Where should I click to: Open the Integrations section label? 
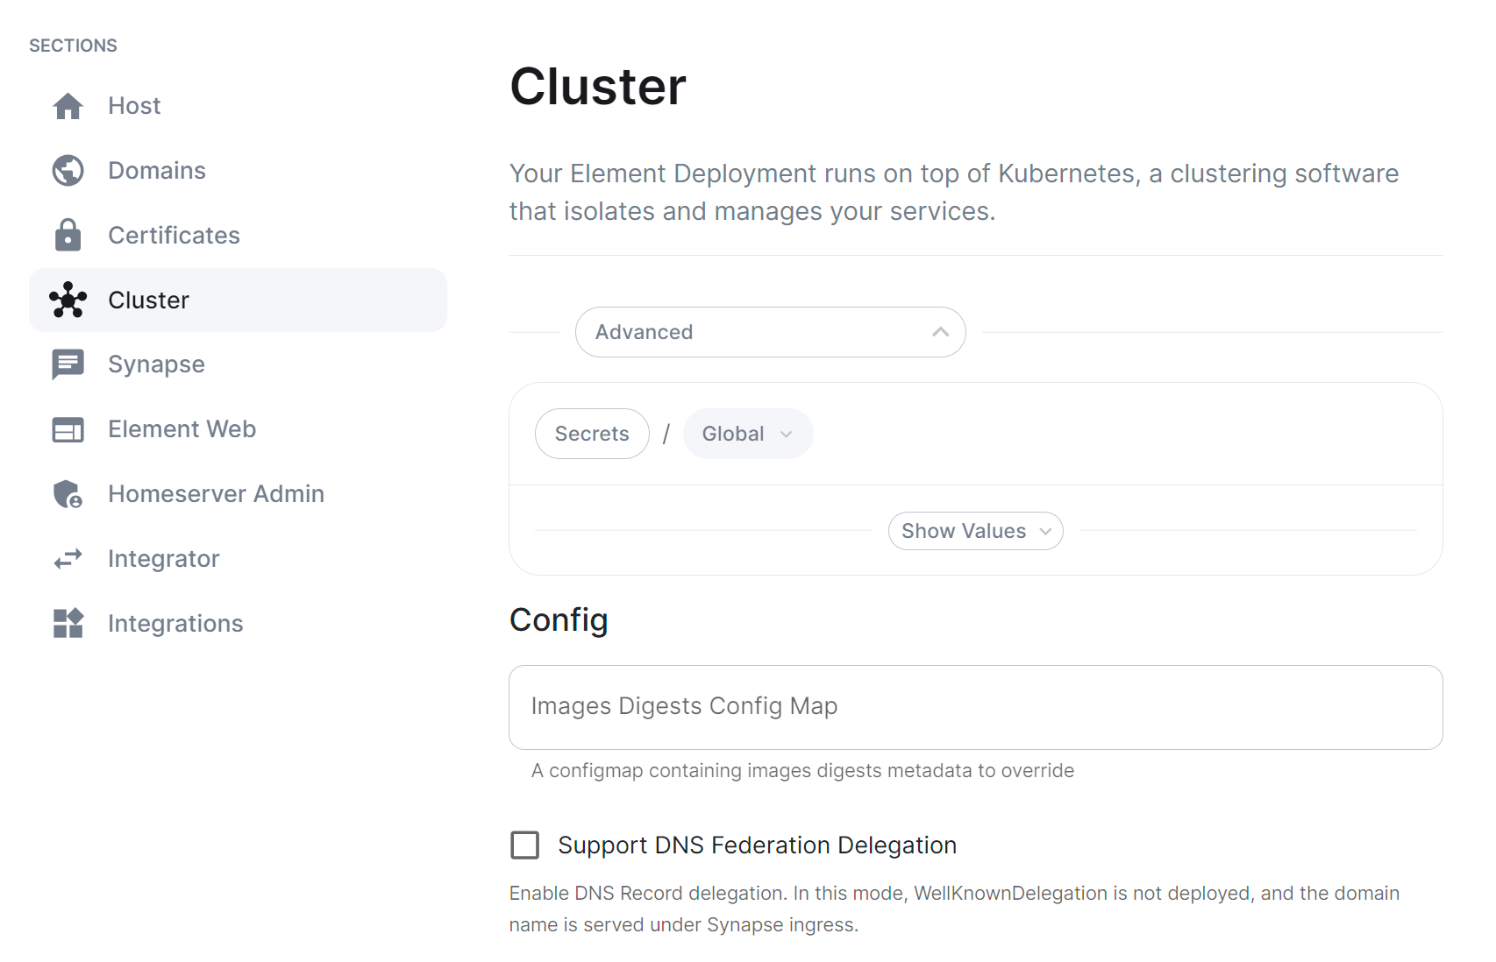(x=175, y=623)
